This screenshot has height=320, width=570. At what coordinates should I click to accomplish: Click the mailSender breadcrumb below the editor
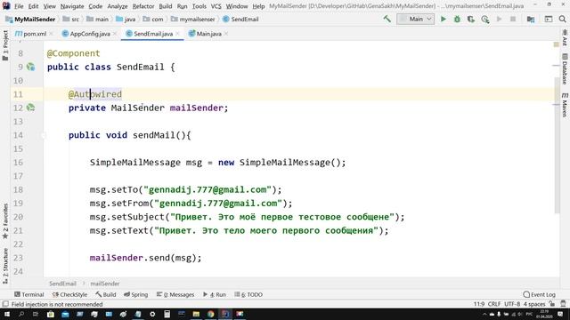point(105,284)
